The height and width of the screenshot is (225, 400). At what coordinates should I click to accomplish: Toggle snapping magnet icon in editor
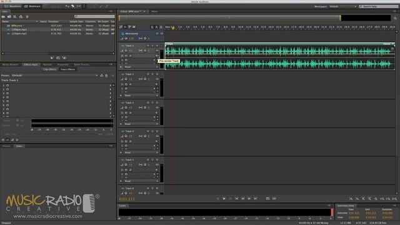[x=161, y=27]
